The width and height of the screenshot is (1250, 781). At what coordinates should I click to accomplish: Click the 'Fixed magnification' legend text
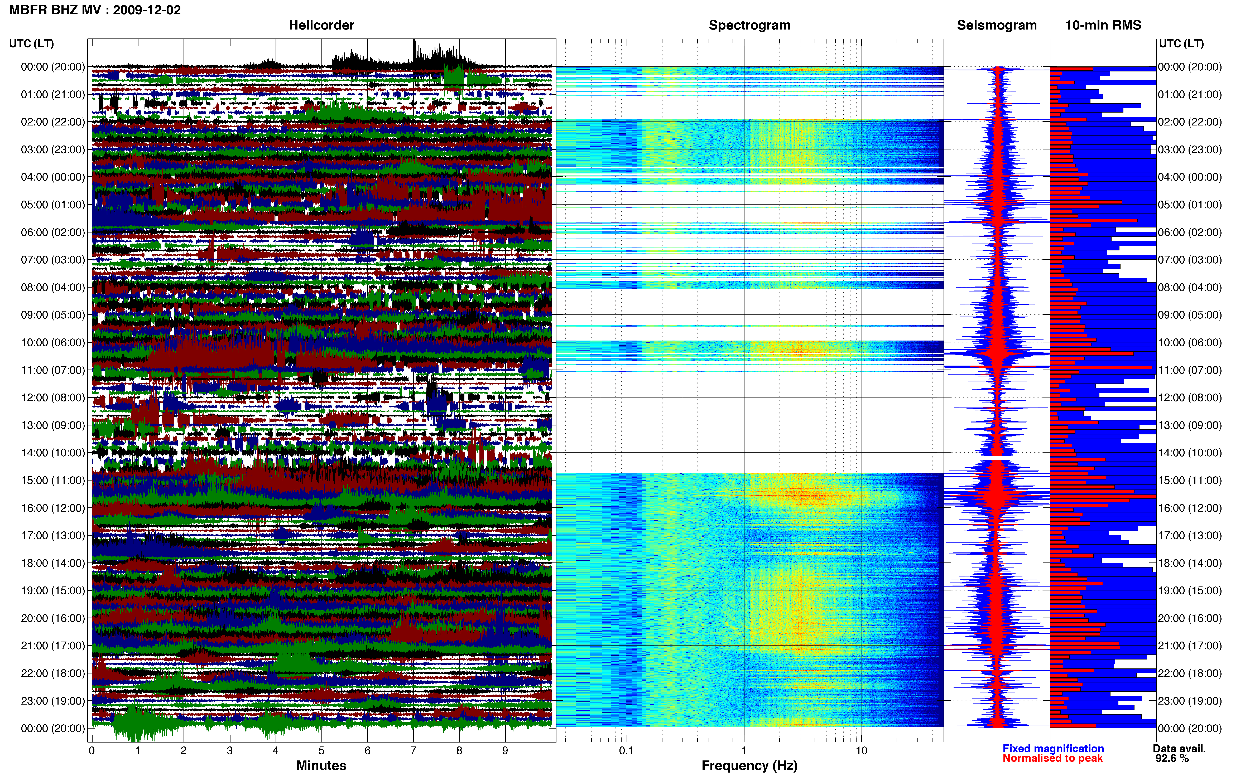[x=1052, y=749]
